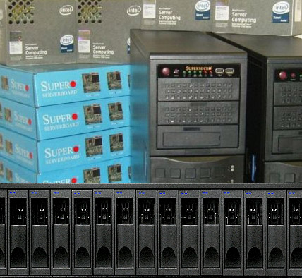
Task: Click the red power button on the partially visible second tower
Action: click(x=283, y=75)
